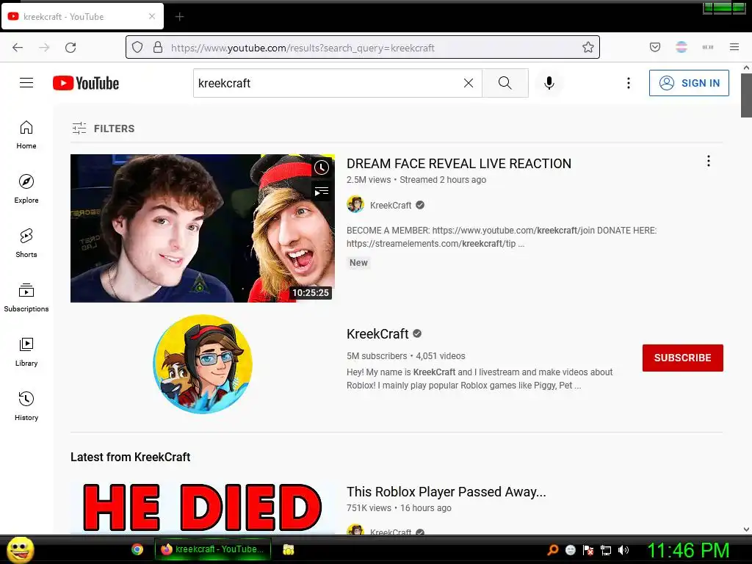Open the KreekCraft channel name link
Viewport: 752px width, 564px height.
point(377,334)
